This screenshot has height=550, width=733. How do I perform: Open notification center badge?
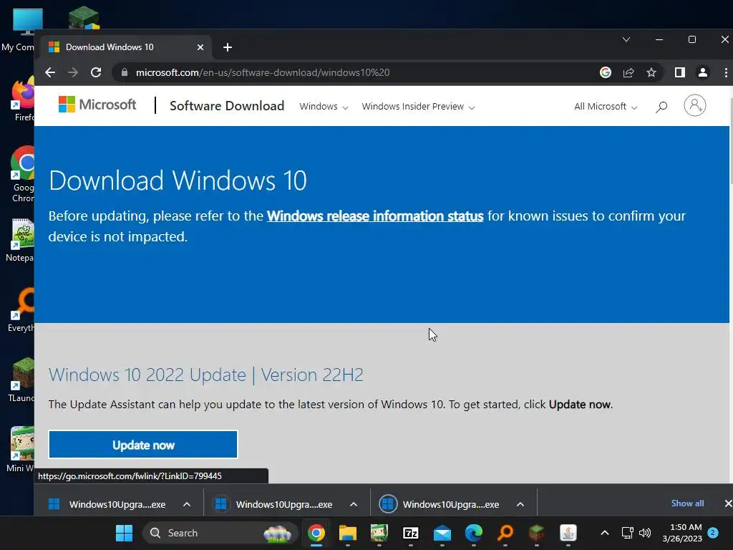(x=712, y=532)
